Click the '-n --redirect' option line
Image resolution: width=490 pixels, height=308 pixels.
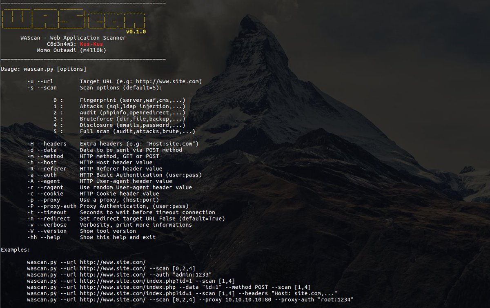pyautogui.click(x=126, y=219)
